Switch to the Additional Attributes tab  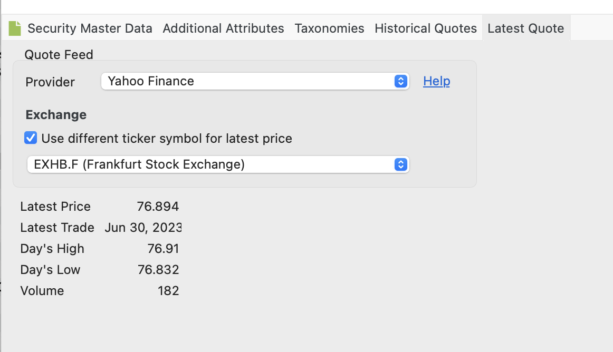(223, 28)
